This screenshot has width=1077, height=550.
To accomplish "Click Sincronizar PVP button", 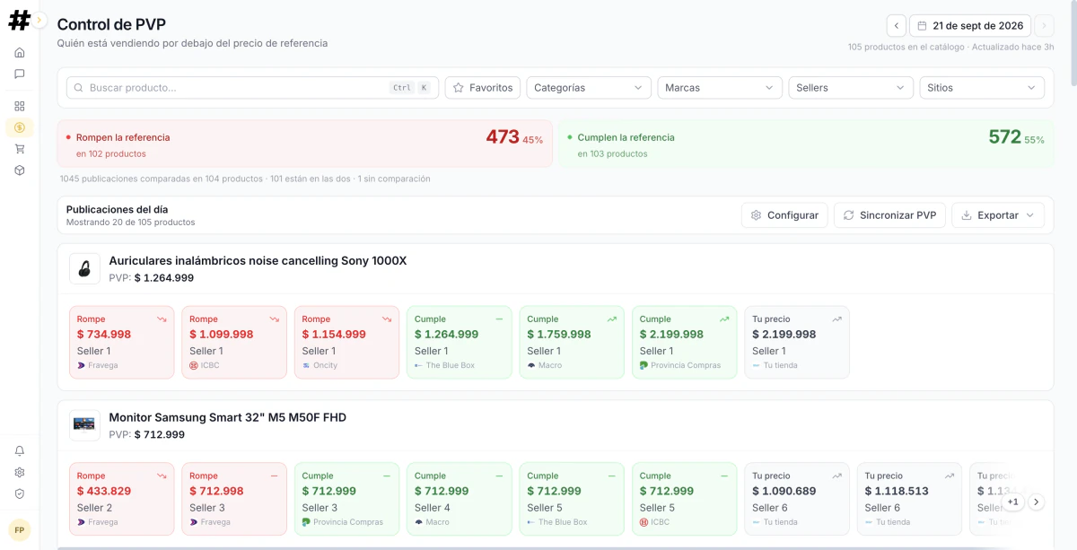I will click(x=889, y=215).
